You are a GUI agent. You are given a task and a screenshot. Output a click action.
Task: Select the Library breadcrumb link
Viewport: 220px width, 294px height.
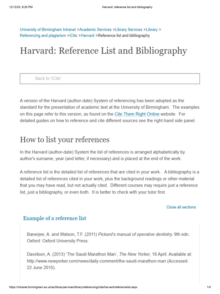click(152, 30)
